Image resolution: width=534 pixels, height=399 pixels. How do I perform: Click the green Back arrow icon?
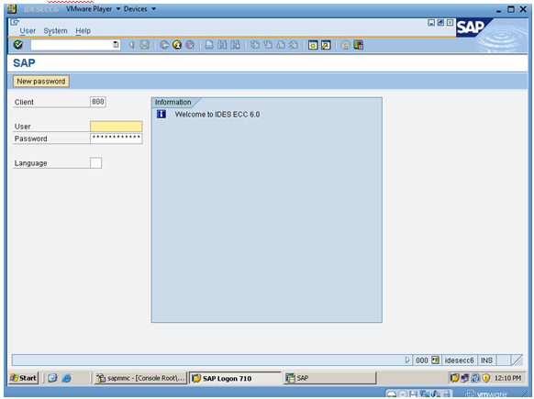coord(164,45)
